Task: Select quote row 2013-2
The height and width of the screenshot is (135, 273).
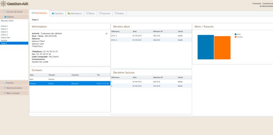Action: 151,40
